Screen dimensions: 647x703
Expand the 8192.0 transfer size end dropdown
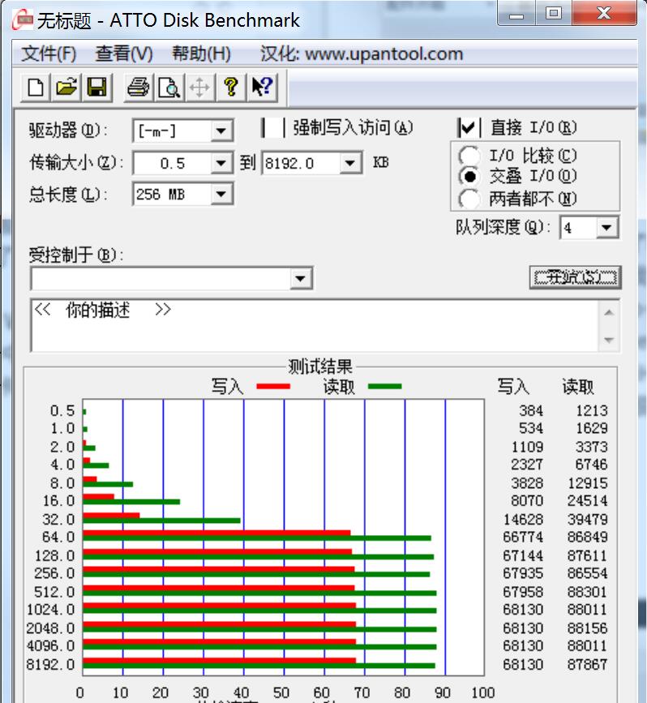pyautogui.click(x=350, y=163)
